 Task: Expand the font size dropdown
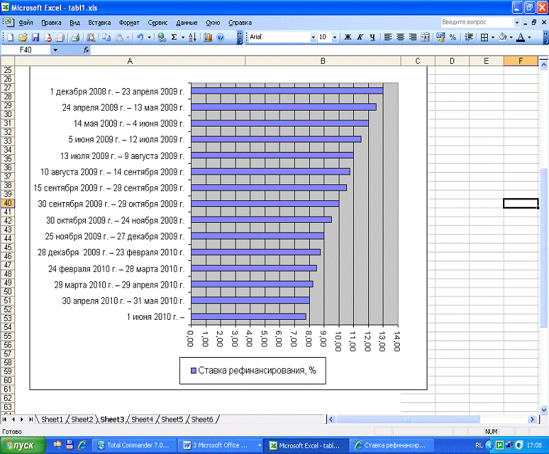click(x=335, y=37)
